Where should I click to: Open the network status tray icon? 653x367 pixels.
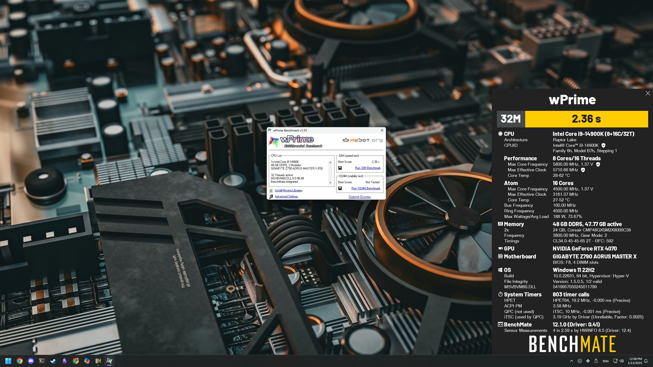[x=615, y=361]
